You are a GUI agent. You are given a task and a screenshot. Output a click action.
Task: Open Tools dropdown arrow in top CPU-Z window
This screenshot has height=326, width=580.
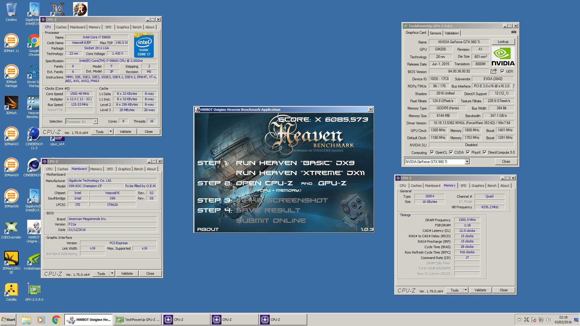click(x=111, y=132)
